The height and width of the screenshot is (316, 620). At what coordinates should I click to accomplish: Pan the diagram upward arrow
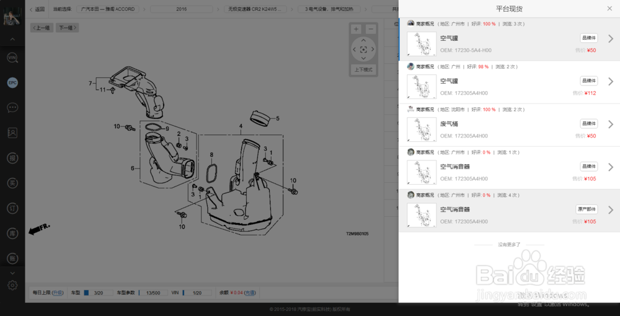(363, 40)
